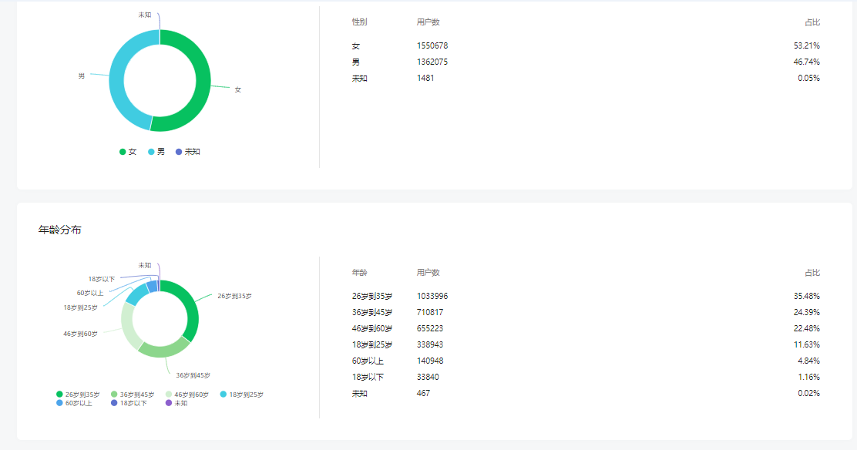
Task: Toggle the 未知 legend item under gender chart
Action: coord(187,152)
